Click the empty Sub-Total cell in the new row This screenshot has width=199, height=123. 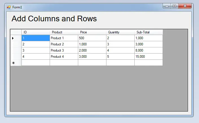149,63
